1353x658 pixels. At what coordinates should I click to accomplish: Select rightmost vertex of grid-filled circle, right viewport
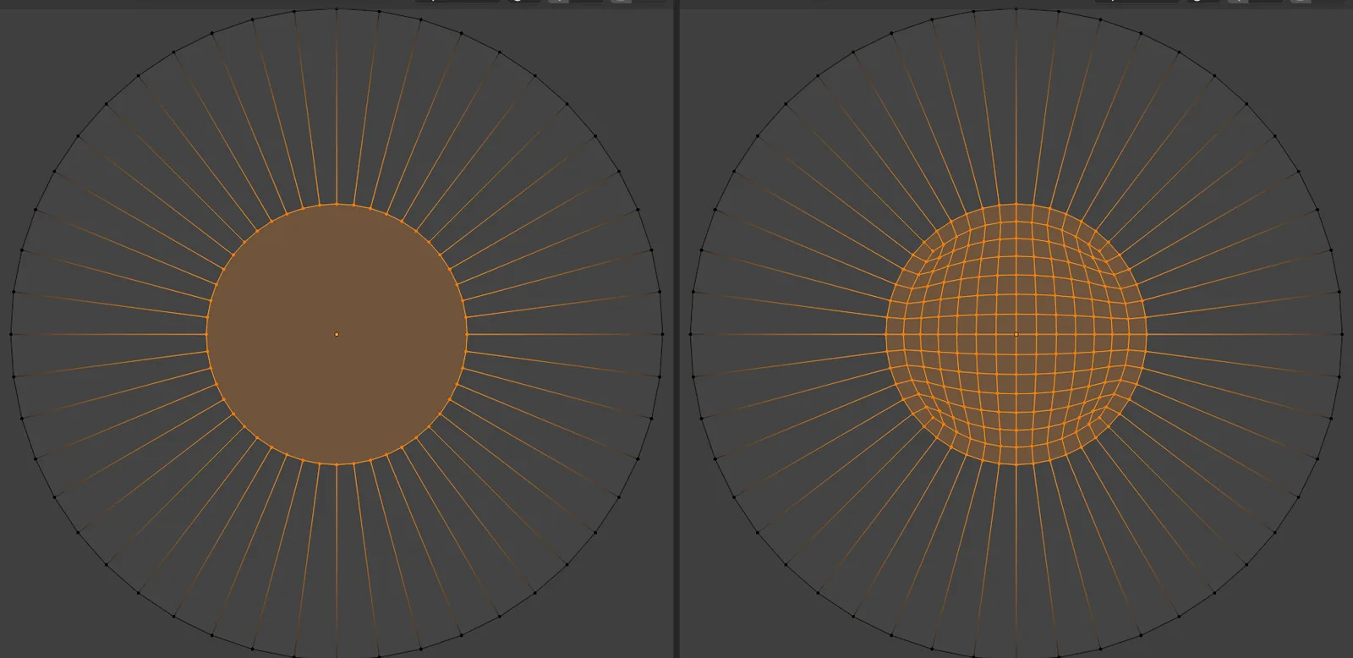[1146, 334]
